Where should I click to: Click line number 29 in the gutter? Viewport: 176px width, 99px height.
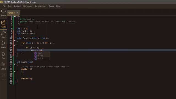11,83
